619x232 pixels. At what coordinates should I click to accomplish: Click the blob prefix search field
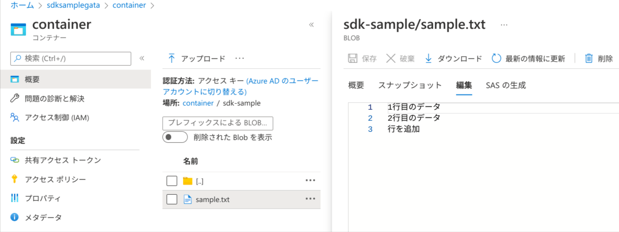218,123
